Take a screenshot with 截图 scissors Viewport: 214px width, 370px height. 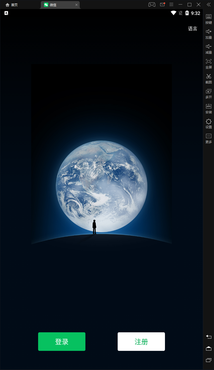point(208,76)
